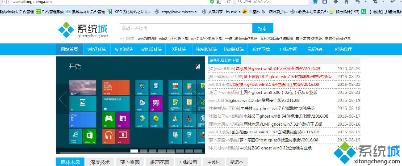Open the XP系统 navigation item
402x166 pixels.
click(x=179, y=49)
